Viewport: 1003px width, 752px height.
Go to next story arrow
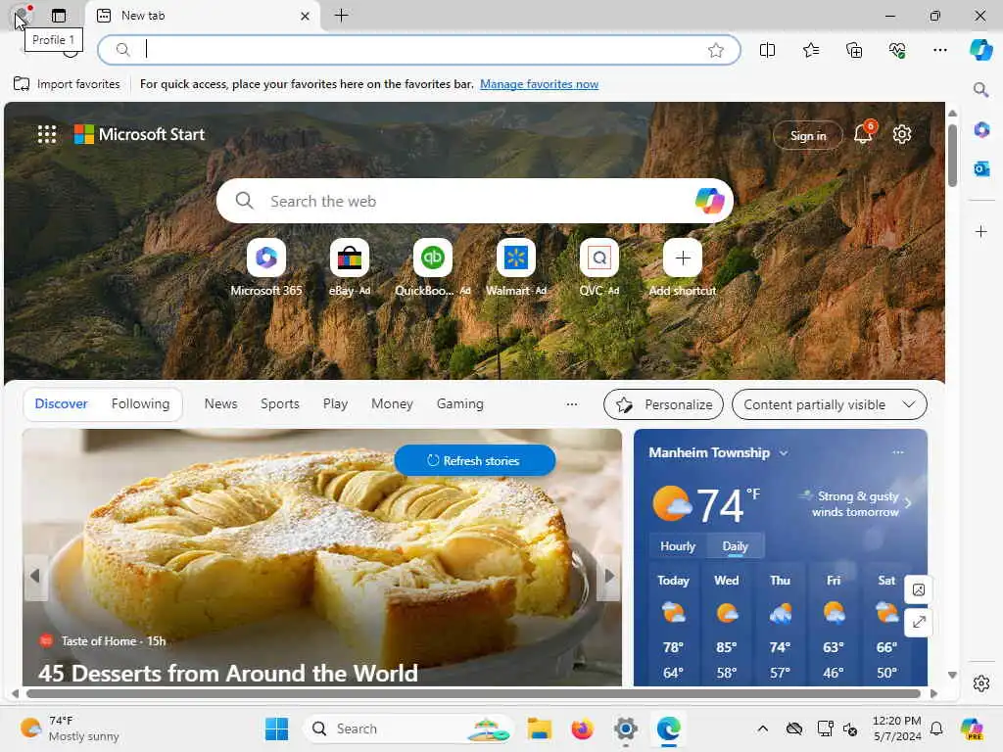[609, 576]
